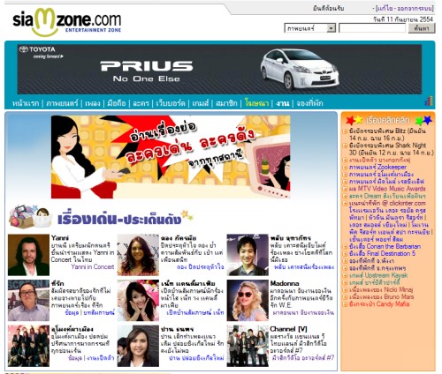Open the Yanni photo thumbnail
Screen dimensions: 442x374
[x=28, y=255]
